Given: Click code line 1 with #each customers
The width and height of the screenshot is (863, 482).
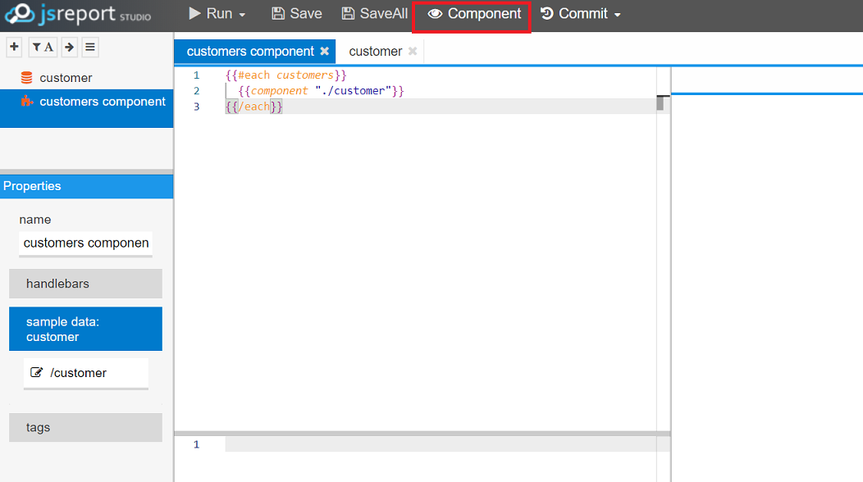Looking at the screenshot, I should (285, 75).
